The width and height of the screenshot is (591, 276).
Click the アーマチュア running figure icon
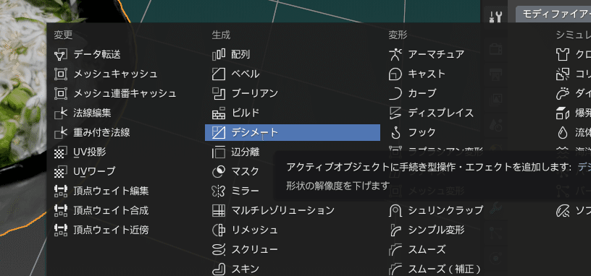click(x=395, y=54)
